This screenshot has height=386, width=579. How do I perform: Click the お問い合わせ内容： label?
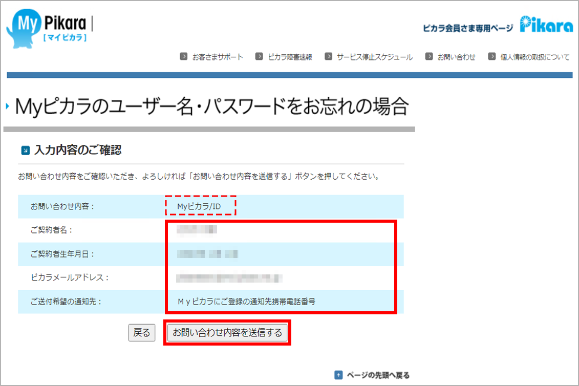point(63,206)
